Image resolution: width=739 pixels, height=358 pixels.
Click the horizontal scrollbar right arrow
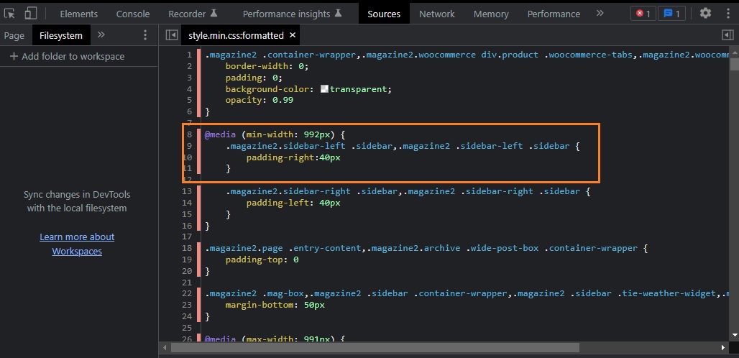point(723,348)
